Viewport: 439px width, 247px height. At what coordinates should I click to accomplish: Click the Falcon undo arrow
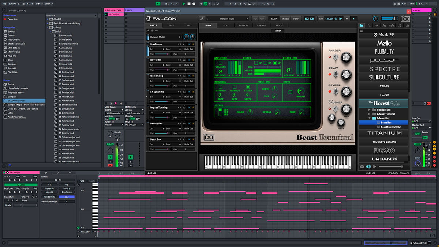tap(255, 18)
